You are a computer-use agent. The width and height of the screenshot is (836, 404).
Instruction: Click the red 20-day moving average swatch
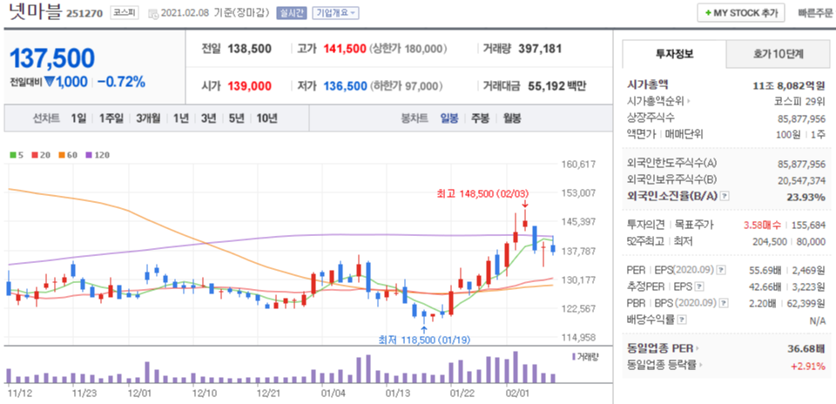tap(35, 155)
